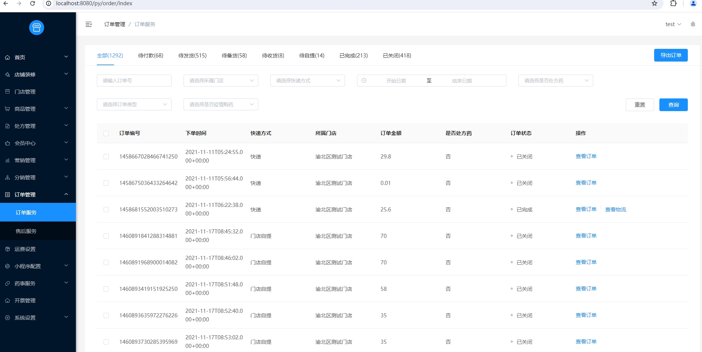Click the 小程序配置 sidebar icon
The height and width of the screenshot is (352, 702).
click(x=7, y=266)
